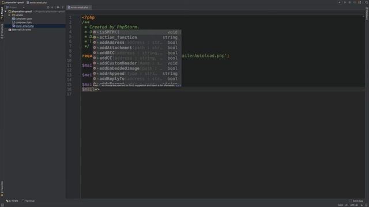Open the Favorites tool window side tab

coord(2,189)
